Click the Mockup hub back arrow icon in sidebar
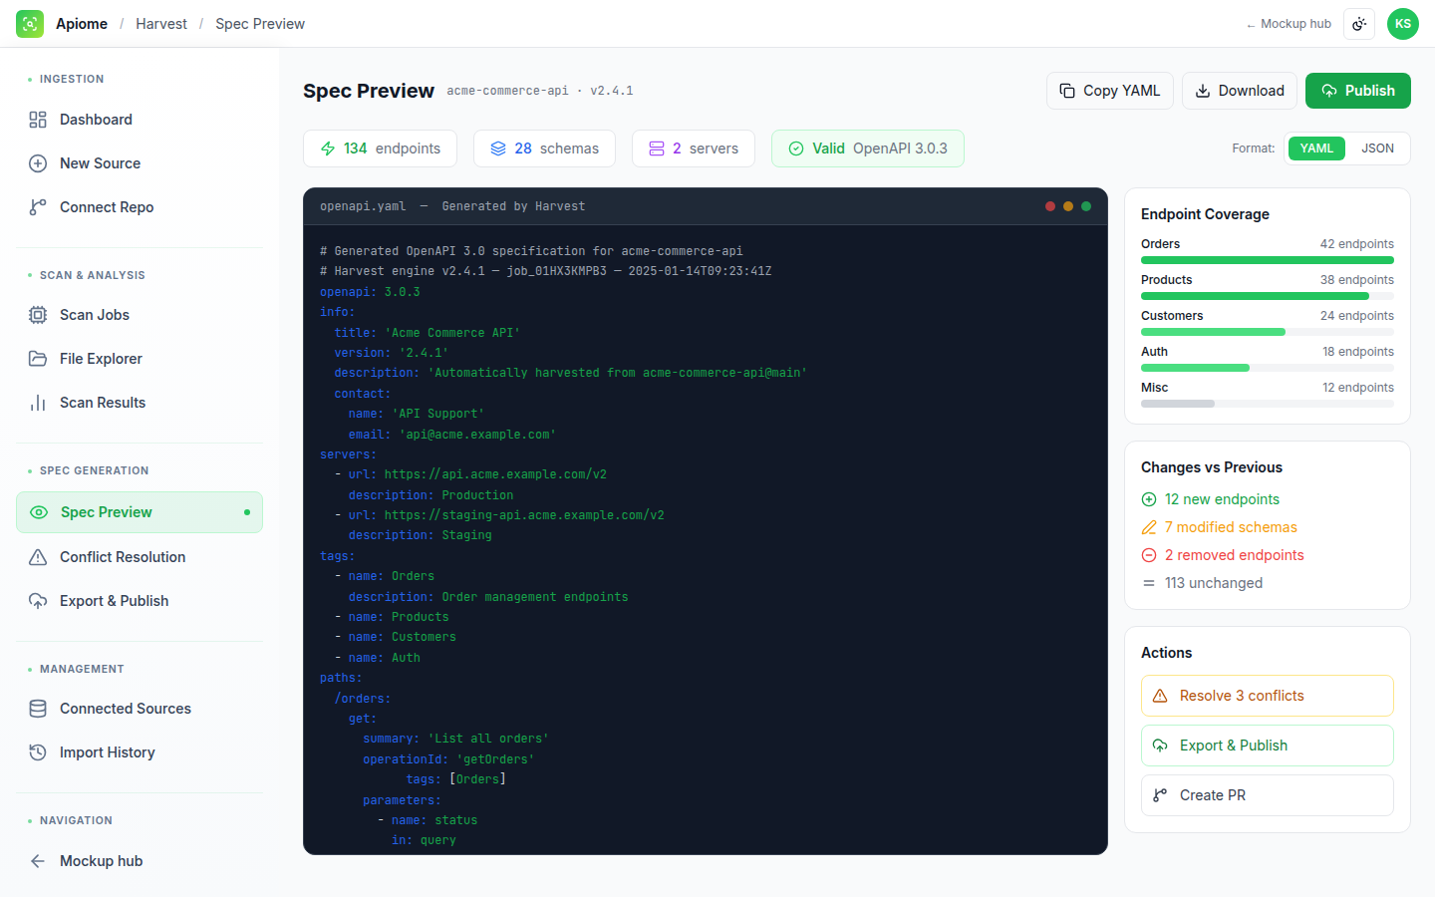1435x897 pixels. [38, 861]
